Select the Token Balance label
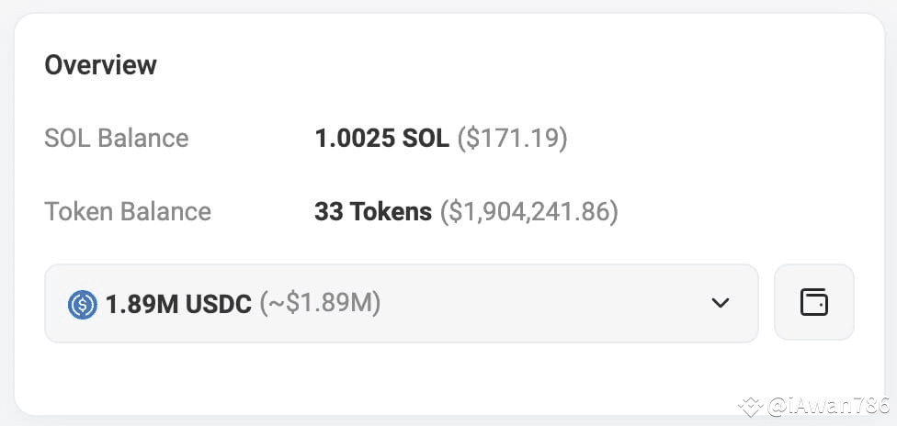 tap(128, 211)
